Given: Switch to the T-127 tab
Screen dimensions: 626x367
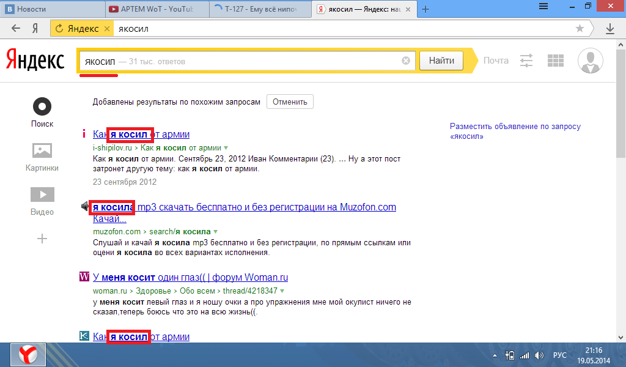Looking at the screenshot, I should tap(260, 9).
